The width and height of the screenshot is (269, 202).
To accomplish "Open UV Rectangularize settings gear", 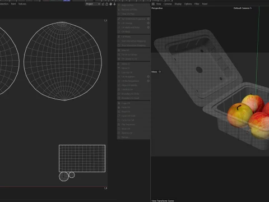I will [x=148, y=81].
